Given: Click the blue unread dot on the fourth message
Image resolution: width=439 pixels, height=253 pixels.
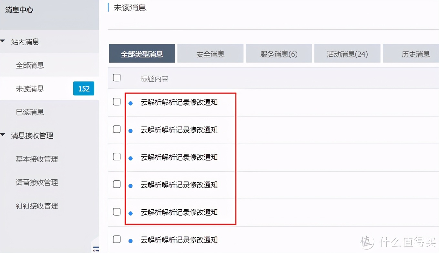Looking at the screenshot, I should click(x=130, y=186).
